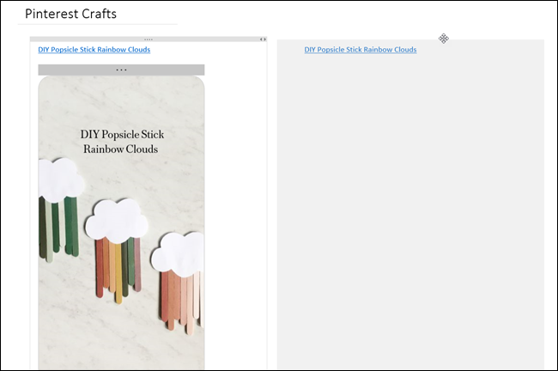Click the left container's resize arrows icon
Viewport: 558px width, 371px height.
click(263, 40)
